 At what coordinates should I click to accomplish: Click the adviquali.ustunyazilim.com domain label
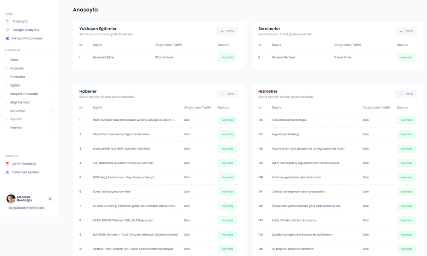pyautogui.click(x=26, y=208)
